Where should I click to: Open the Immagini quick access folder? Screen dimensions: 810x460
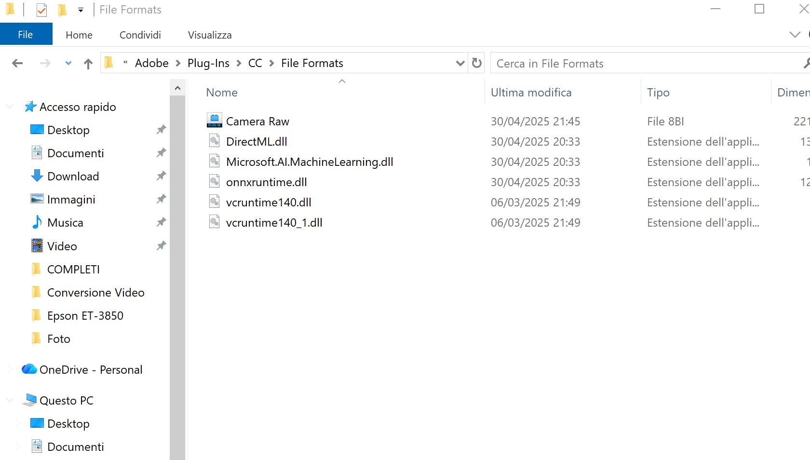pyautogui.click(x=71, y=200)
